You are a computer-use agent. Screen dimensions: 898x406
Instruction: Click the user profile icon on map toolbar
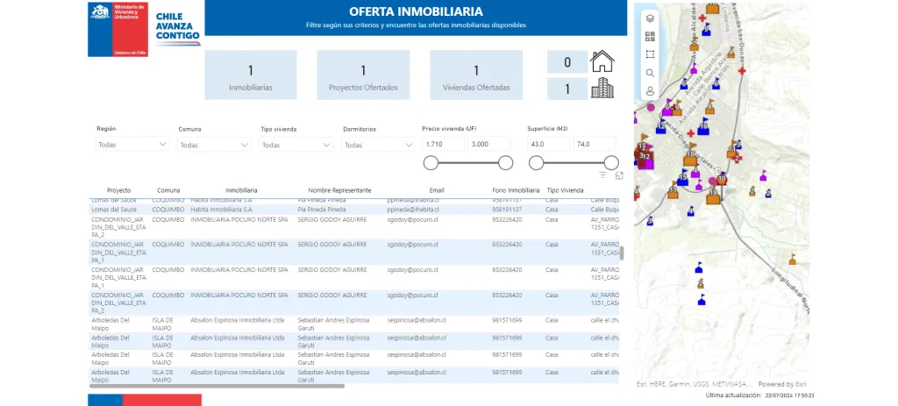650,91
